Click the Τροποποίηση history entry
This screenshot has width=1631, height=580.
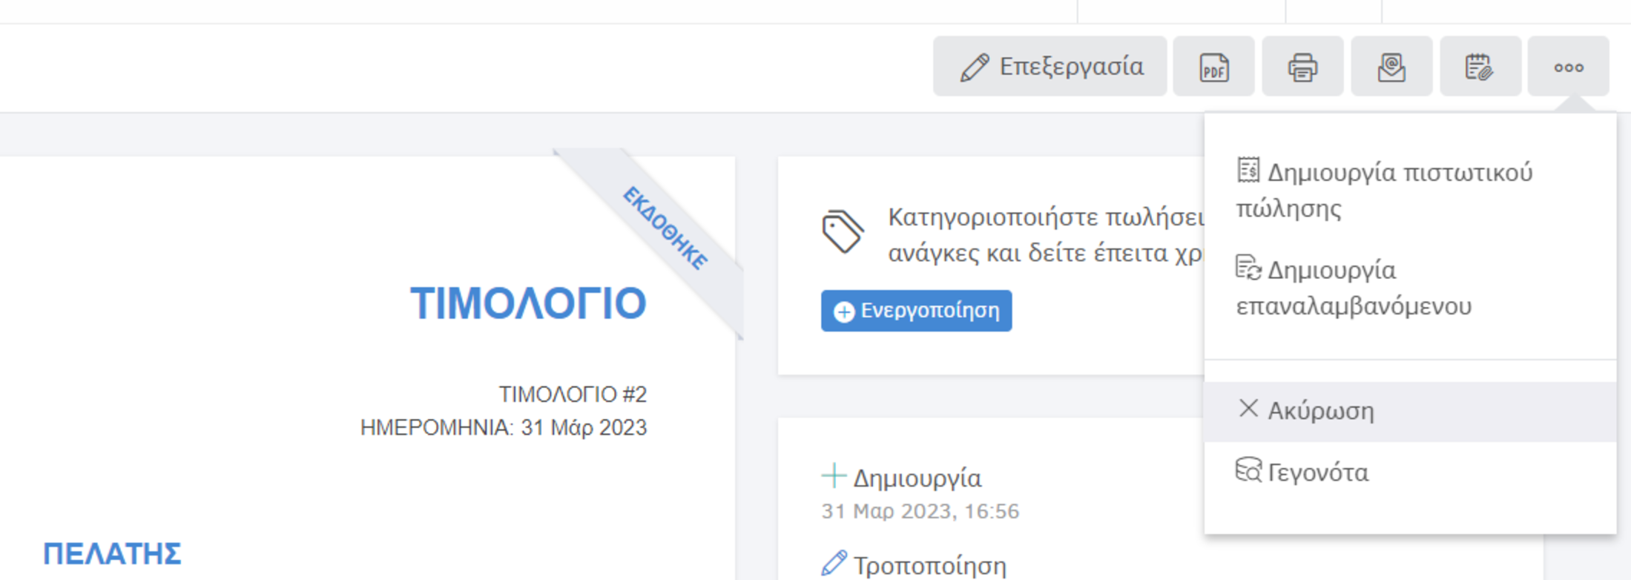(930, 566)
